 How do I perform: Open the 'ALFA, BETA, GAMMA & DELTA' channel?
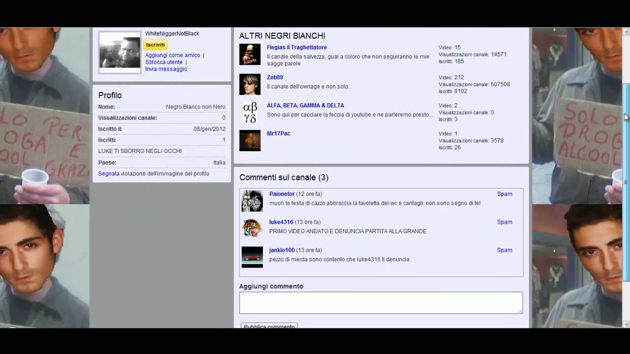[x=305, y=106]
